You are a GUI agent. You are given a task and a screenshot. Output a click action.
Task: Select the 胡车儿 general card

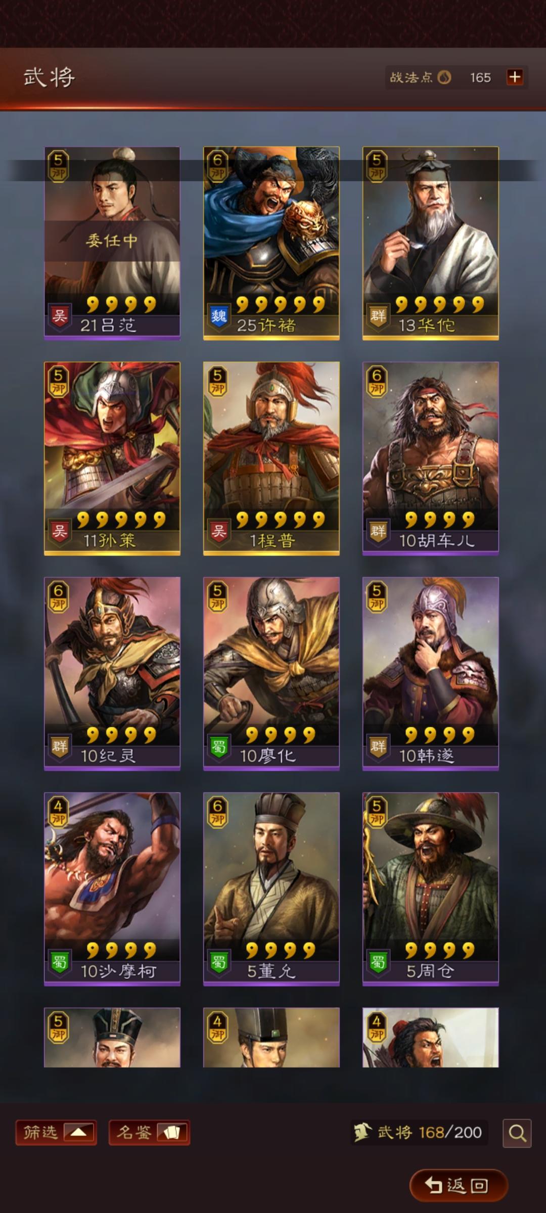pos(431,458)
